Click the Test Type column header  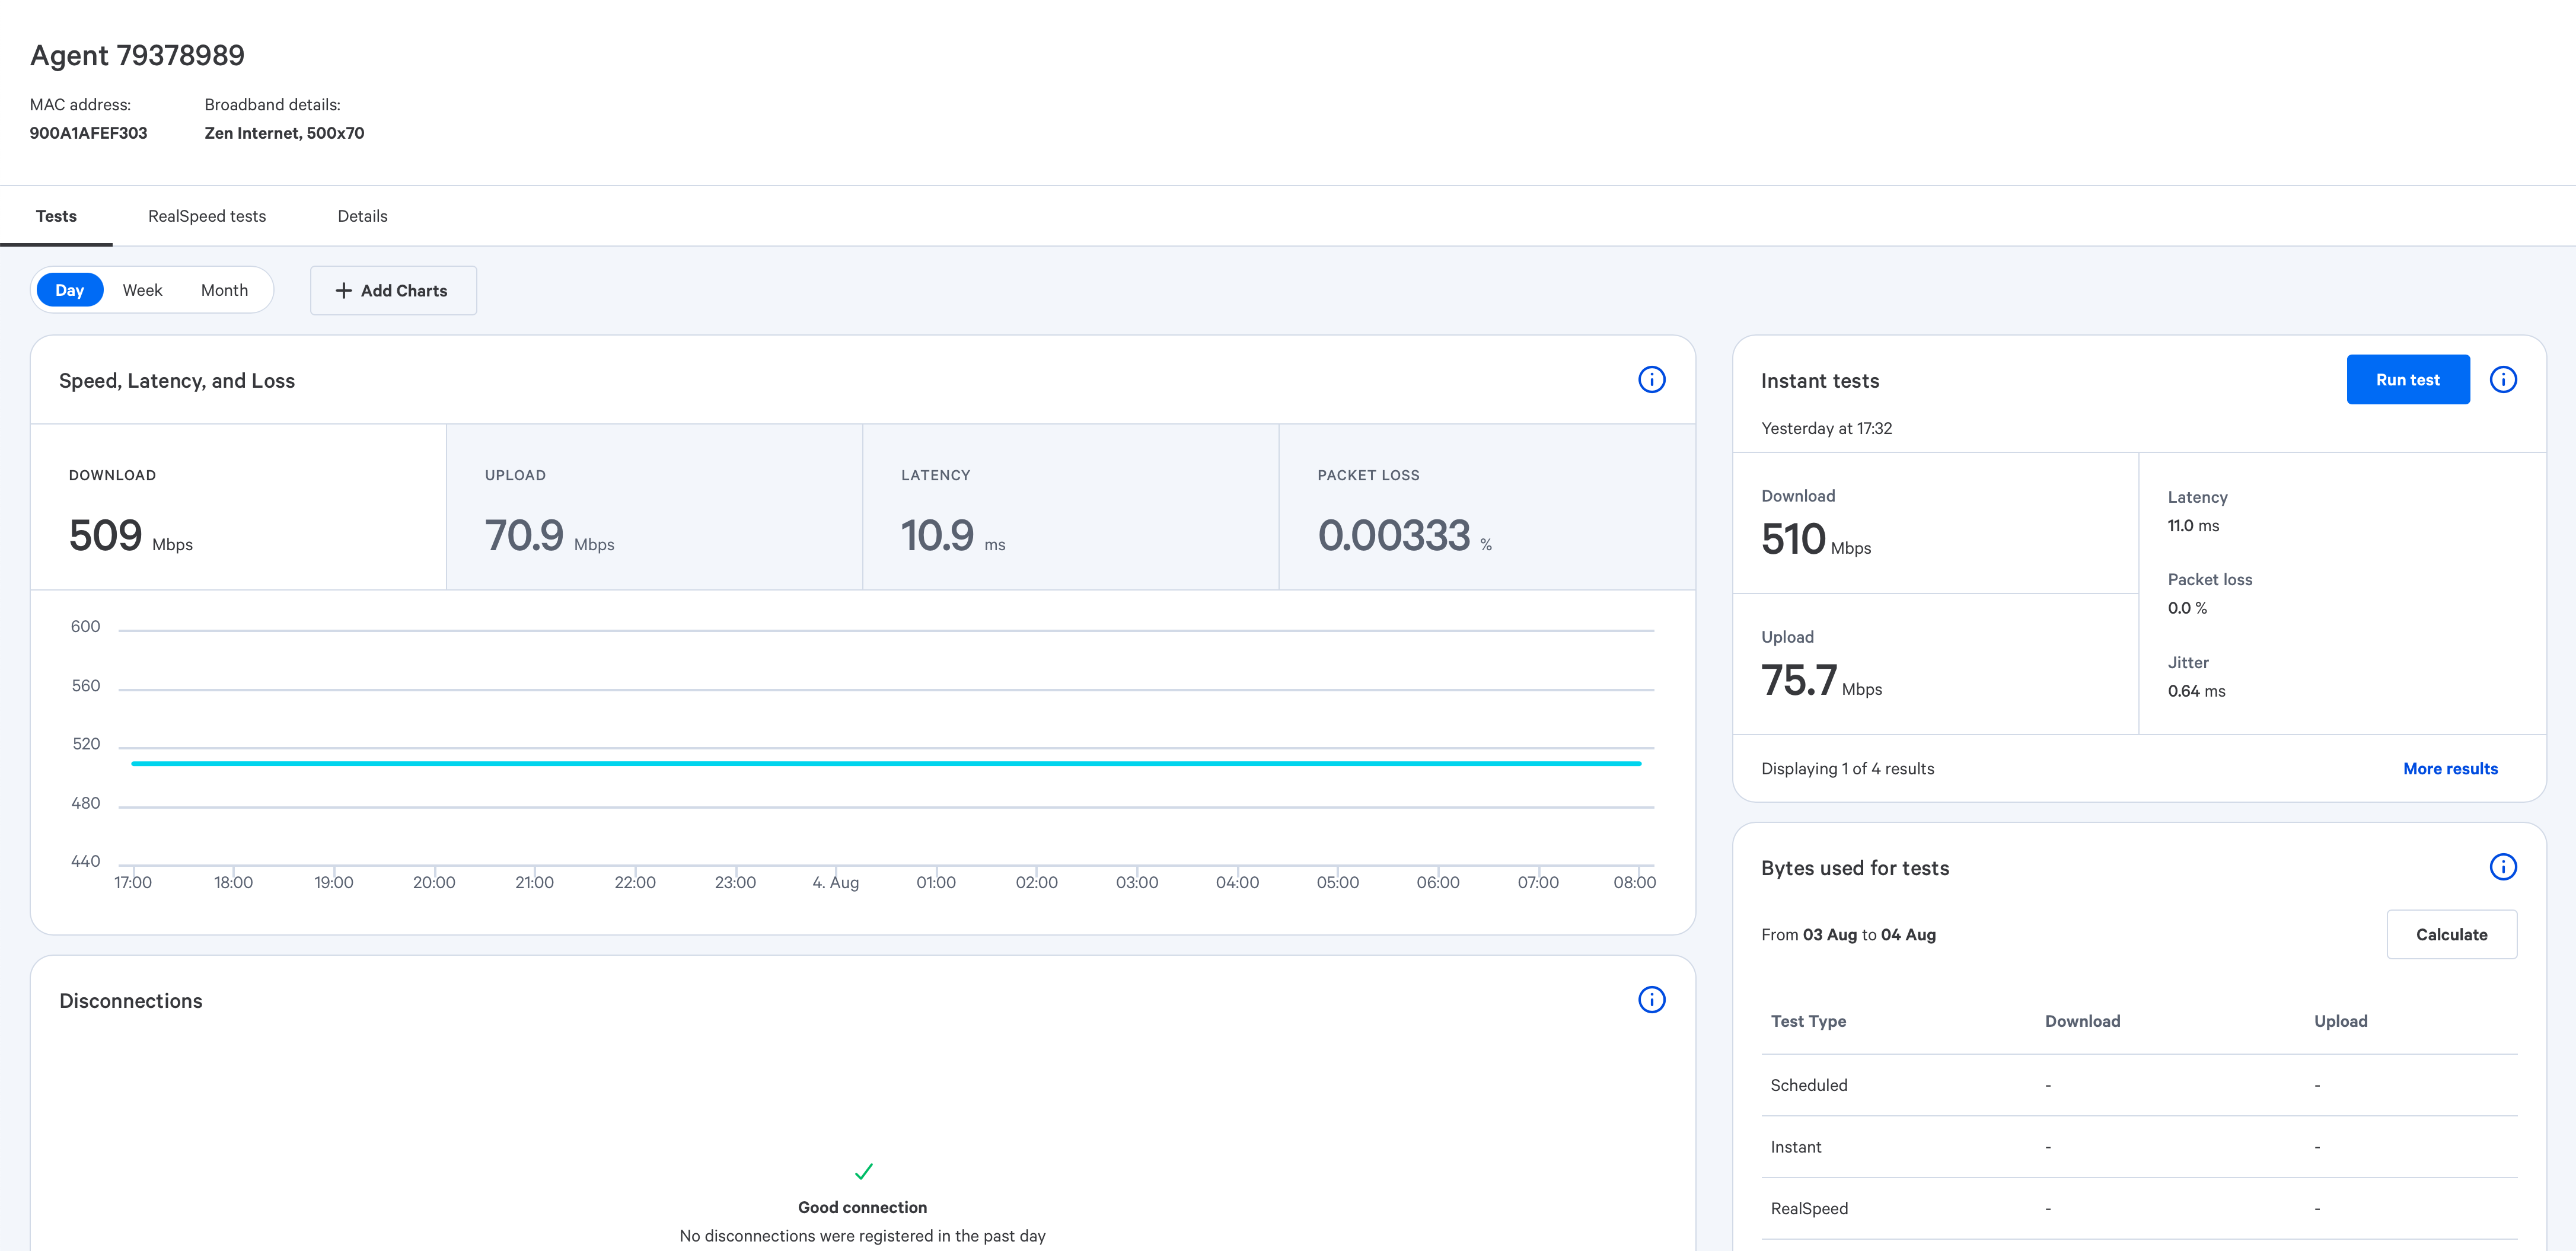pyautogui.click(x=1808, y=1021)
